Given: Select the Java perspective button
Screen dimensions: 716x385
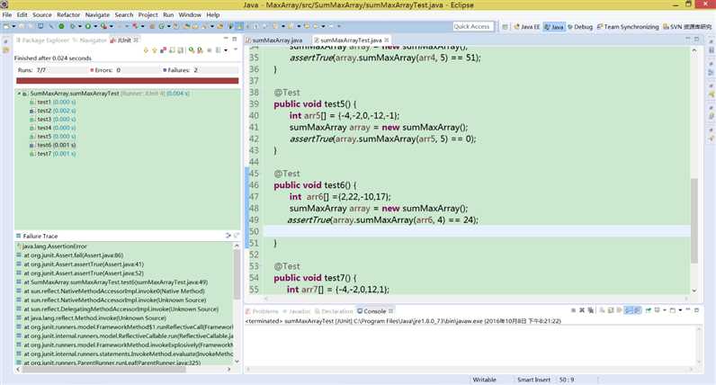Looking at the screenshot, I should [554, 27].
